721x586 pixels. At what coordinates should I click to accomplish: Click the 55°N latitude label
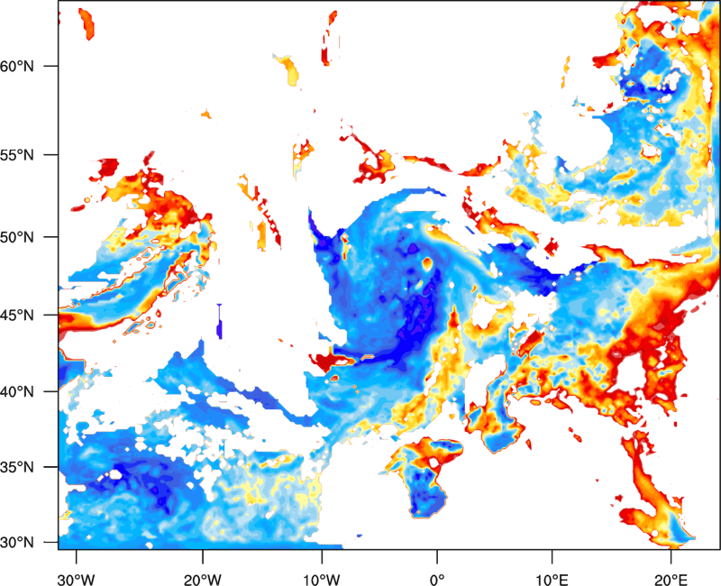click(17, 155)
